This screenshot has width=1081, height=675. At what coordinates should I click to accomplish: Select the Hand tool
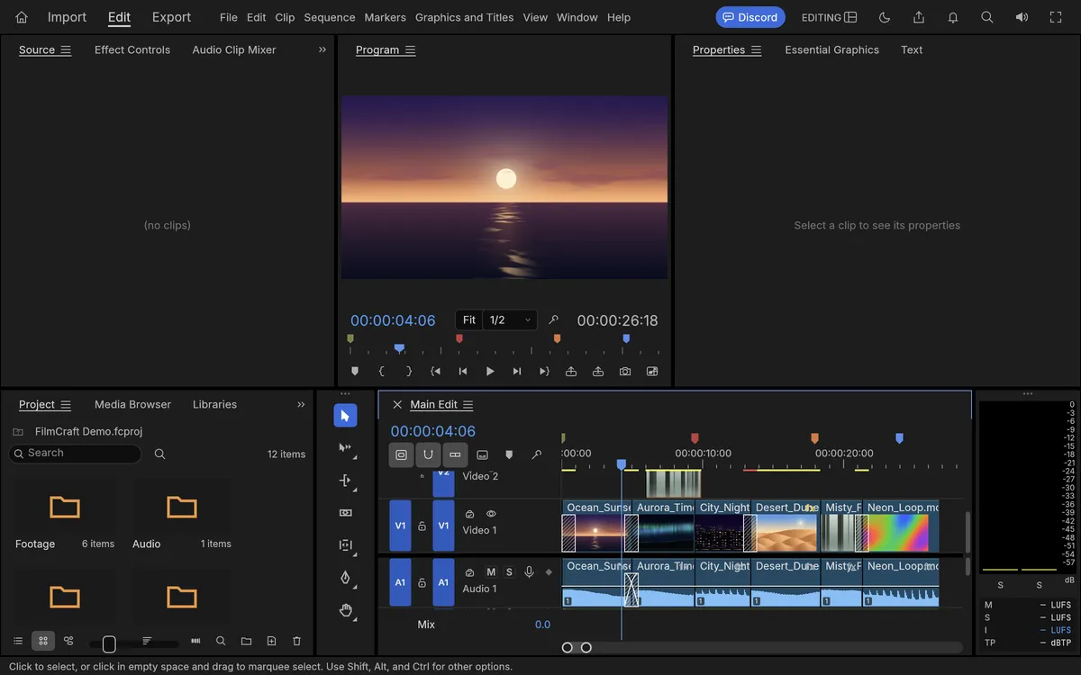coord(345,609)
